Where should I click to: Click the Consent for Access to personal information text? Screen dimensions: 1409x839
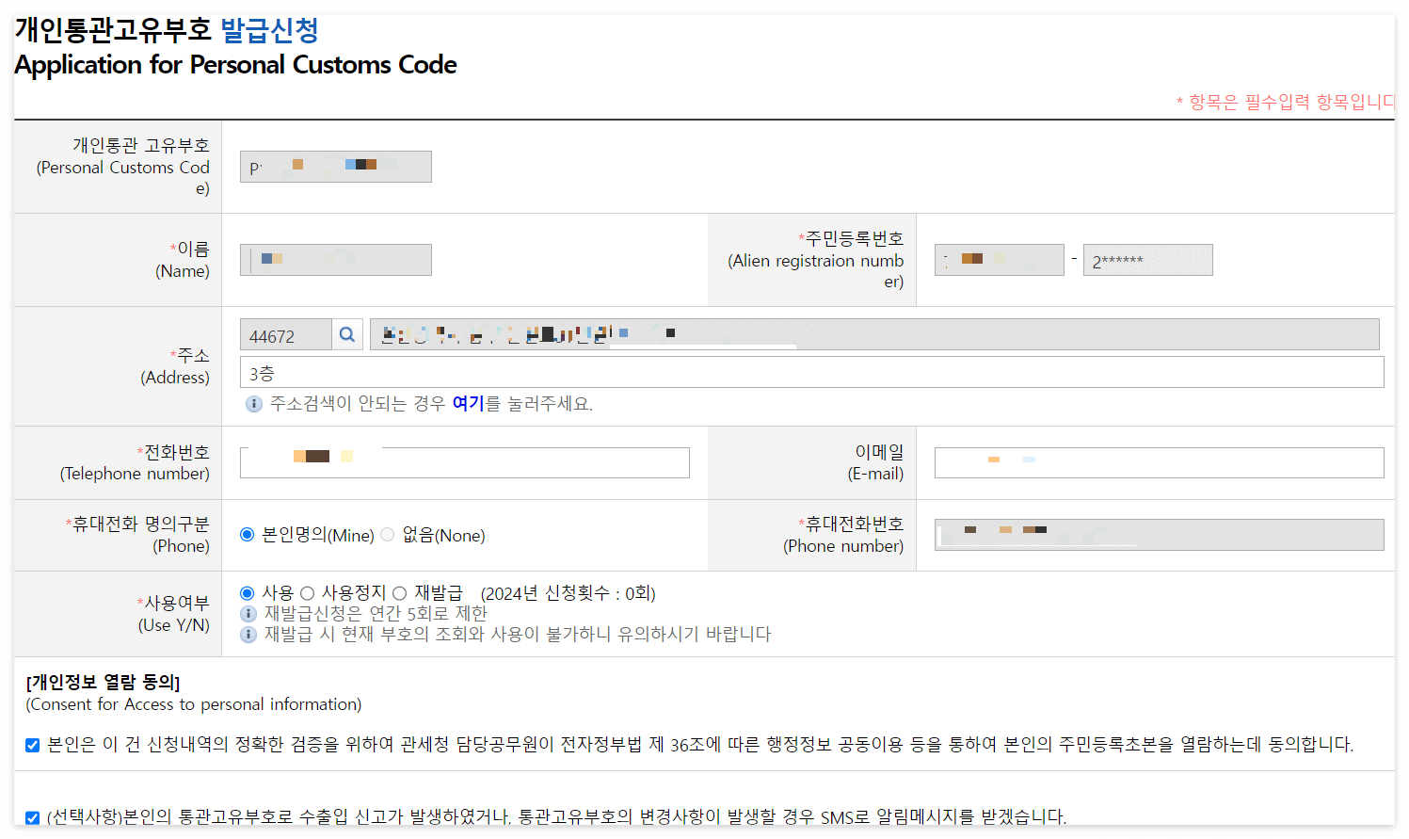coord(194,704)
